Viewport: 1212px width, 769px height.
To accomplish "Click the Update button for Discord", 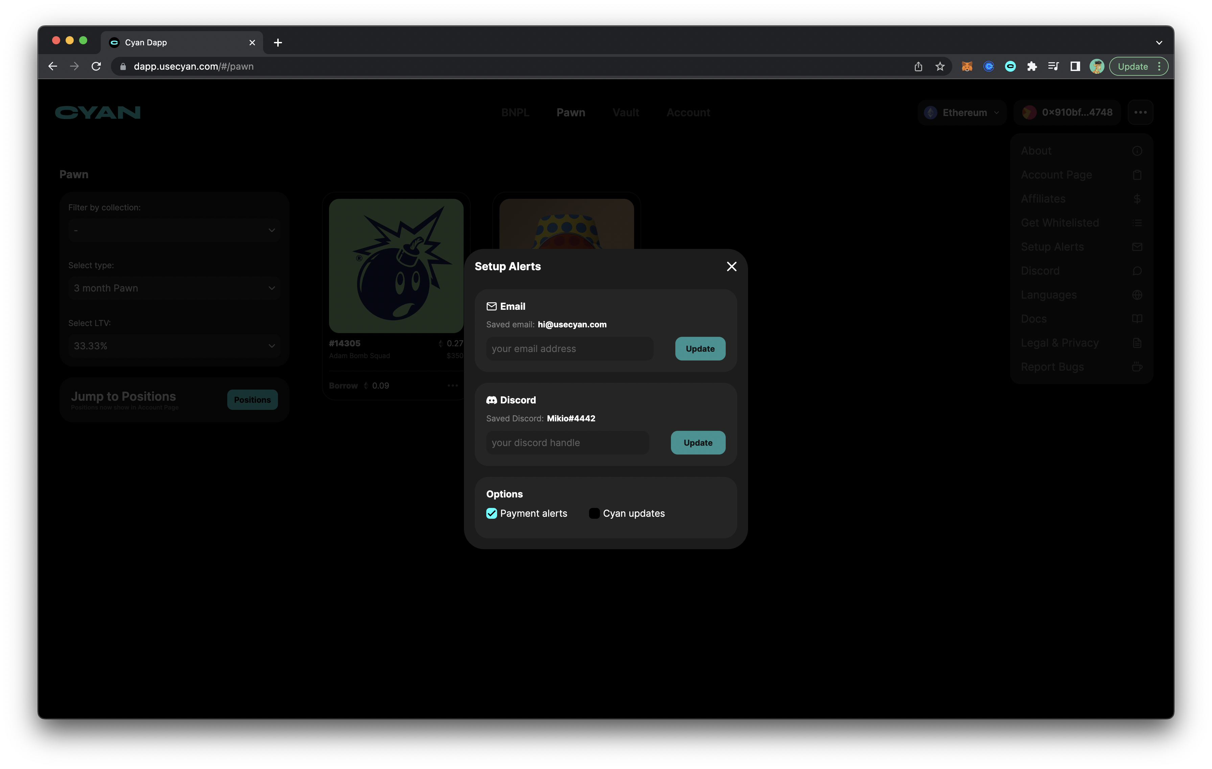I will click(698, 443).
